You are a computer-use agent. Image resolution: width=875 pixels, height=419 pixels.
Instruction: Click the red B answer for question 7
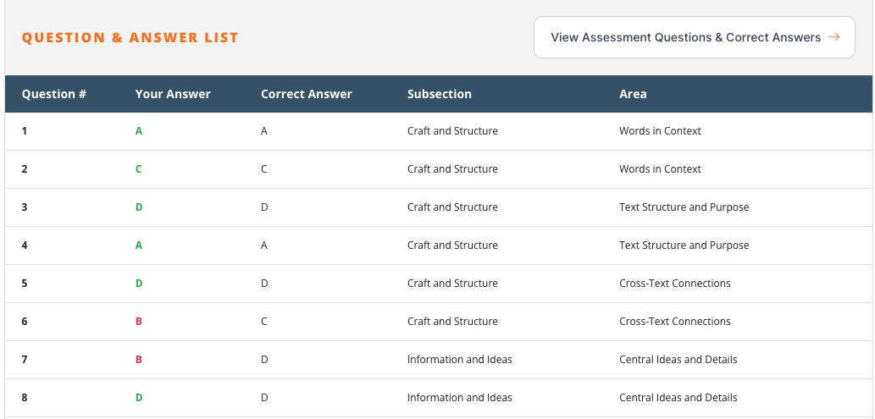point(139,360)
